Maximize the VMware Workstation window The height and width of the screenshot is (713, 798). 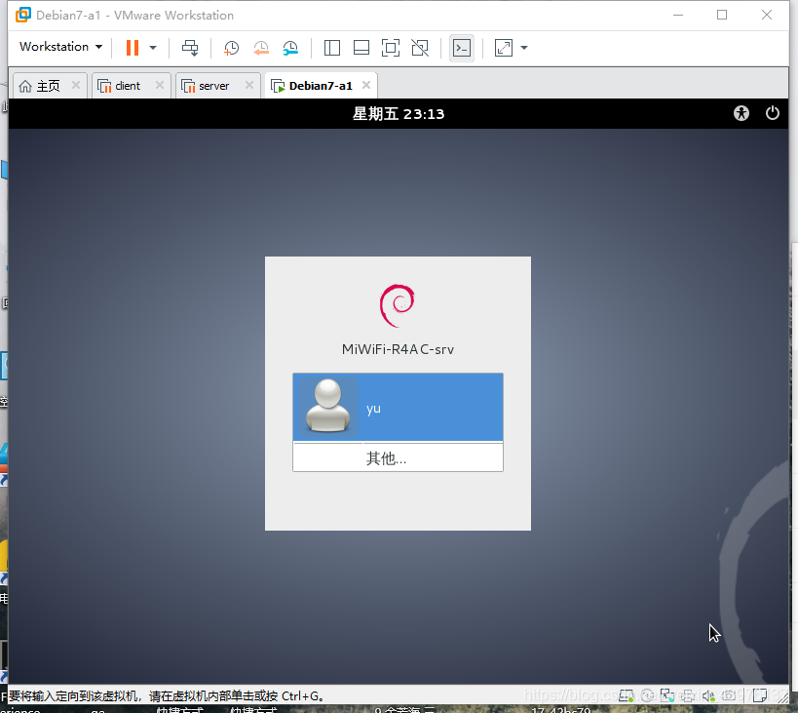click(x=722, y=16)
